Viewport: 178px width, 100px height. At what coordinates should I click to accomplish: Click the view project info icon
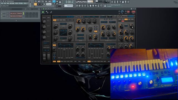click(x=128, y=2)
